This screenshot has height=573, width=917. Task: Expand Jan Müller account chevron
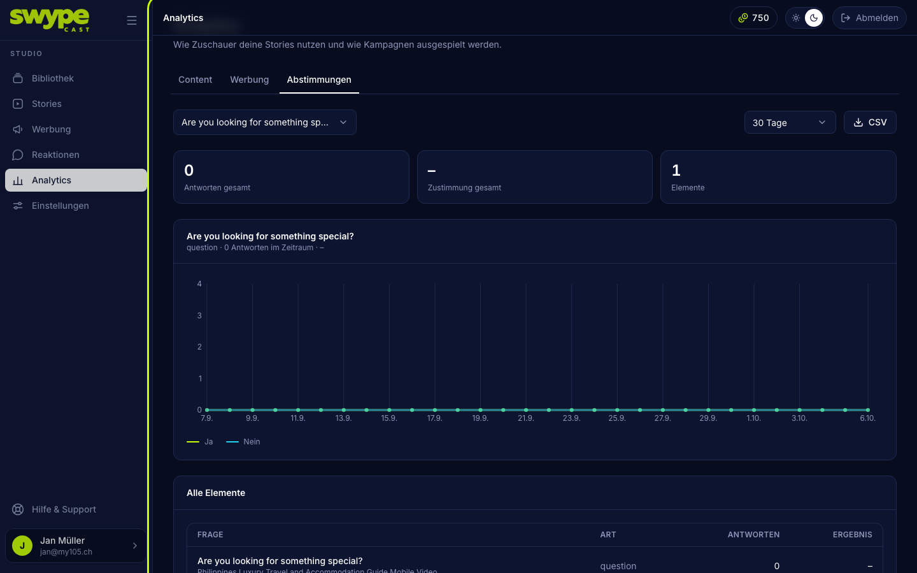click(x=134, y=546)
